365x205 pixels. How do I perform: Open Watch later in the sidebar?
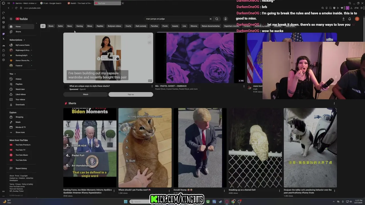(x=21, y=89)
